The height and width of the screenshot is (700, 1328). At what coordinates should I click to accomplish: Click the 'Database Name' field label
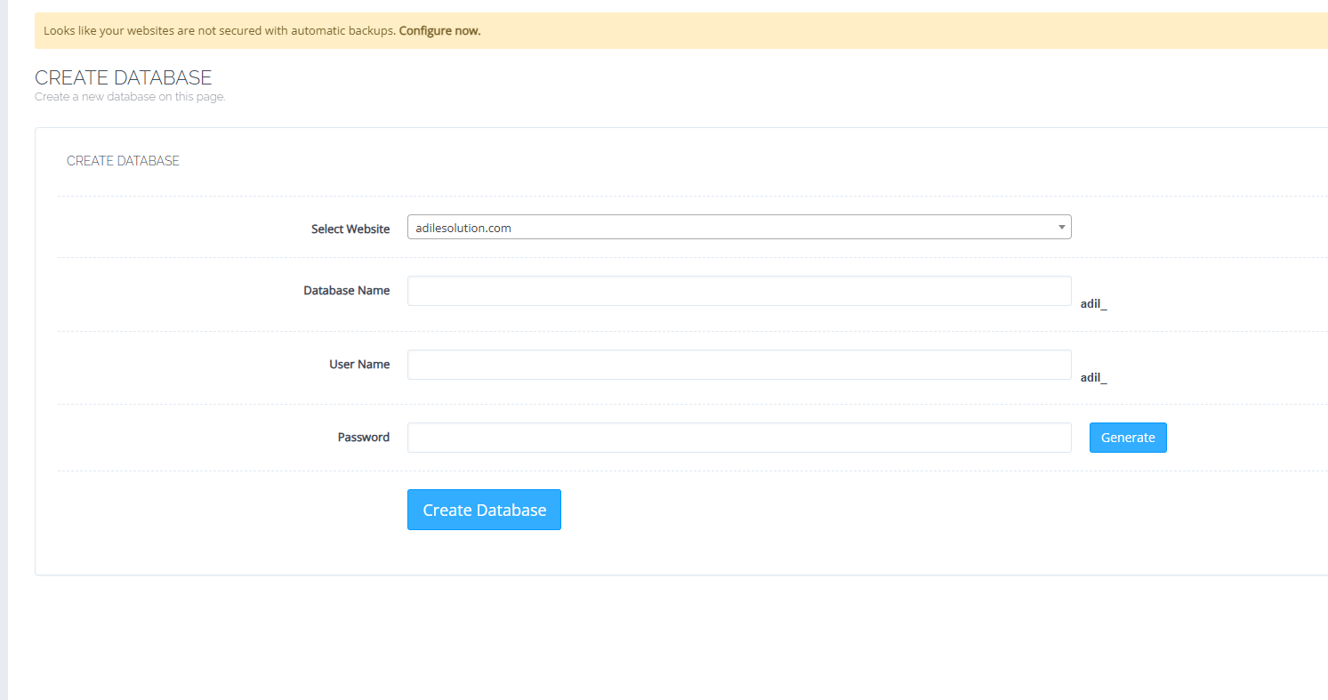coord(346,290)
